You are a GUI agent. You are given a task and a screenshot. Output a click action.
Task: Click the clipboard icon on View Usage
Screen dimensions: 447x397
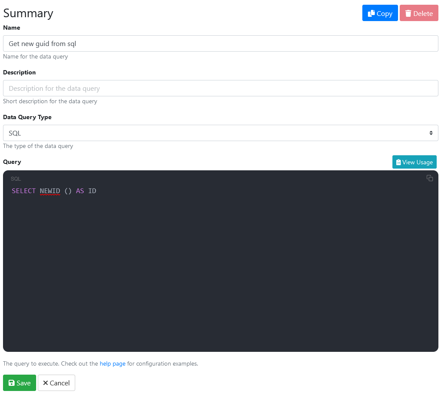pyautogui.click(x=398, y=162)
